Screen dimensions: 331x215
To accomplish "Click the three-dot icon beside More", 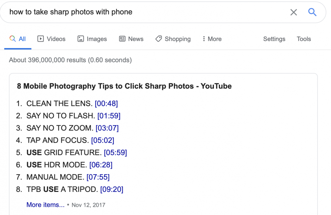I will (x=205, y=39).
